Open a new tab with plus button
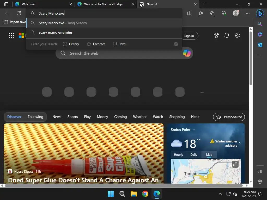Image resolution: width=267 pixels, height=200 pixels. pos(204,4)
